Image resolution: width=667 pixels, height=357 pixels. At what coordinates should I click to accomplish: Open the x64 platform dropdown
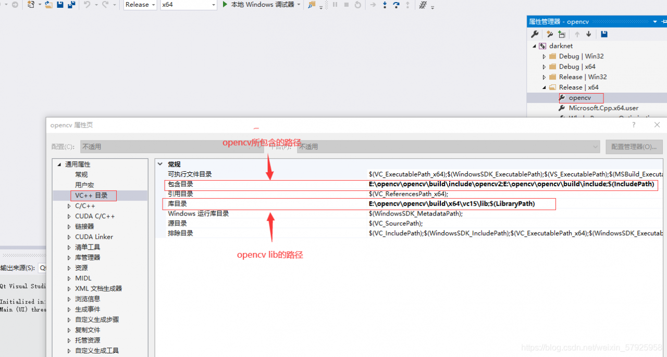click(x=189, y=5)
